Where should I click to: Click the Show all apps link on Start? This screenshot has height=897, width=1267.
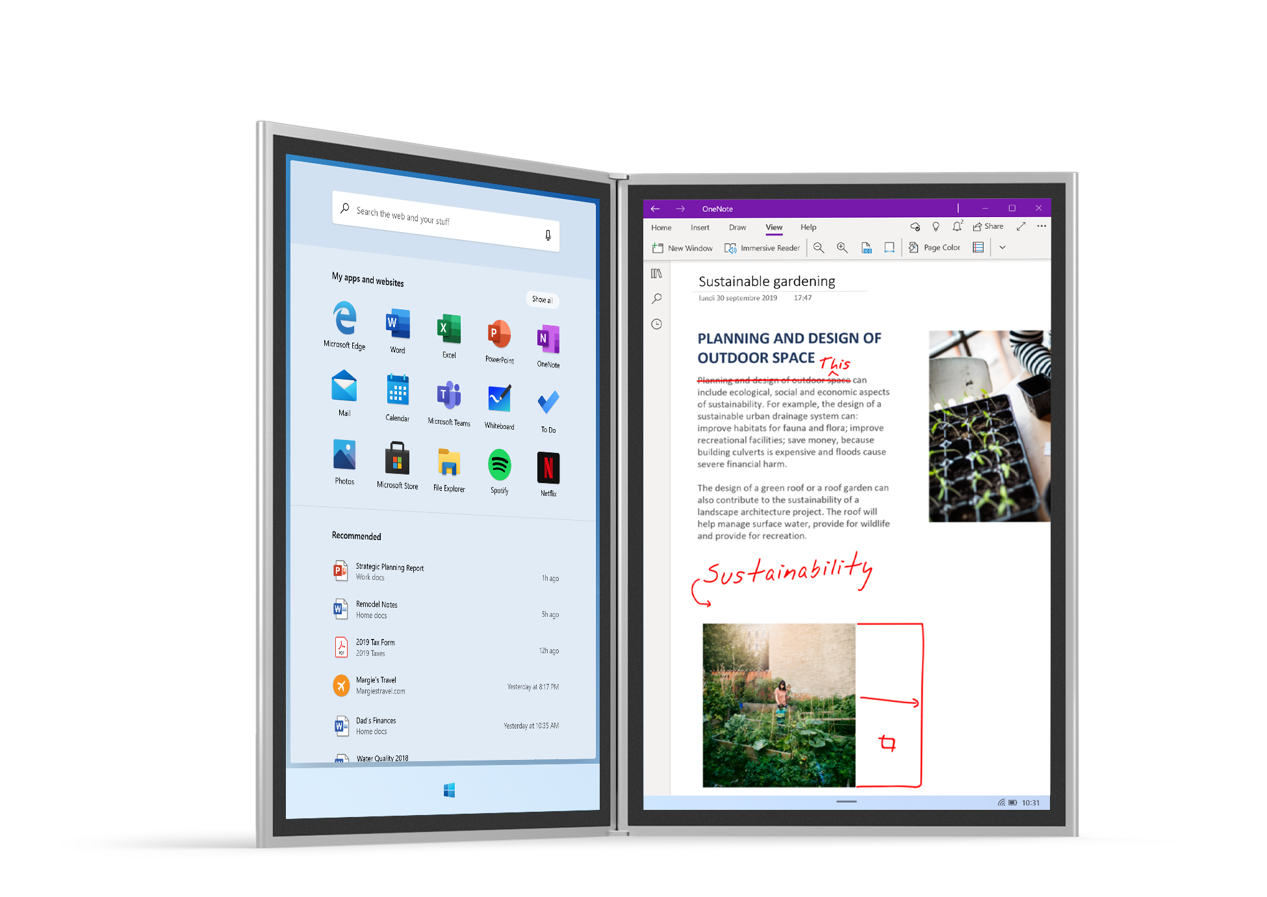click(541, 298)
